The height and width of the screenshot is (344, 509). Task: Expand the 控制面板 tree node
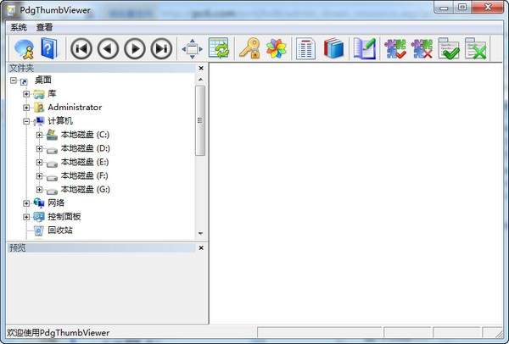26,217
